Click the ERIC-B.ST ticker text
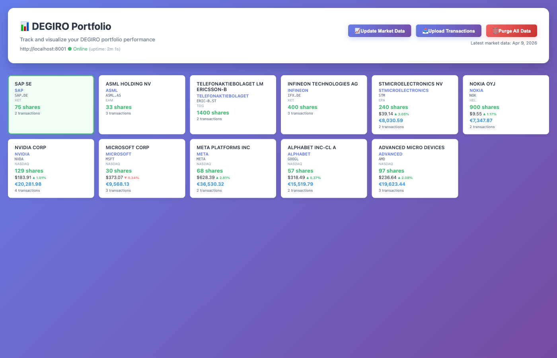This screenshot has width=557, height=358. [206, 101]
